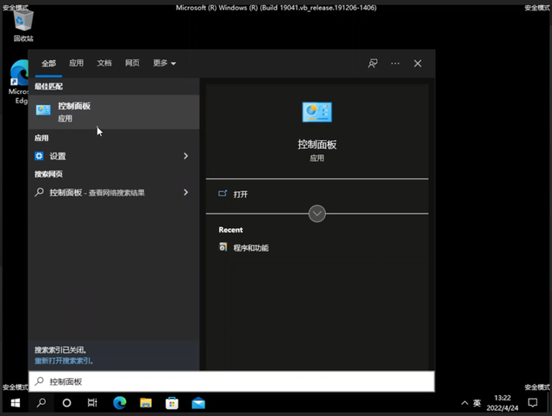Image resolution: width=552 pixels, height=416 pixels.
Task: Open the 设置 gear app result
Action: click(x=58, y=157)
